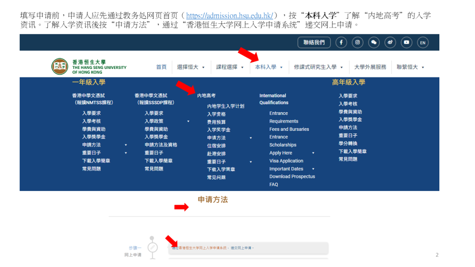Viewport: 475px width, 267px height.
Task: Open 香港恒生大学网上入学申请系统 link
Action: click(202, 248)
